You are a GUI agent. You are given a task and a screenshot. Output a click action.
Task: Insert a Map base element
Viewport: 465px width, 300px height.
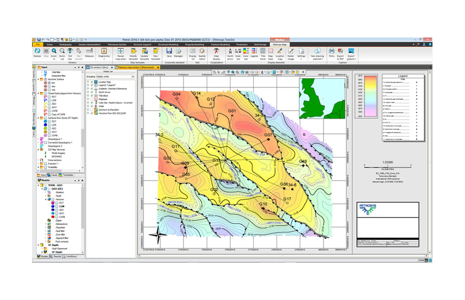[x=270, y=54]
